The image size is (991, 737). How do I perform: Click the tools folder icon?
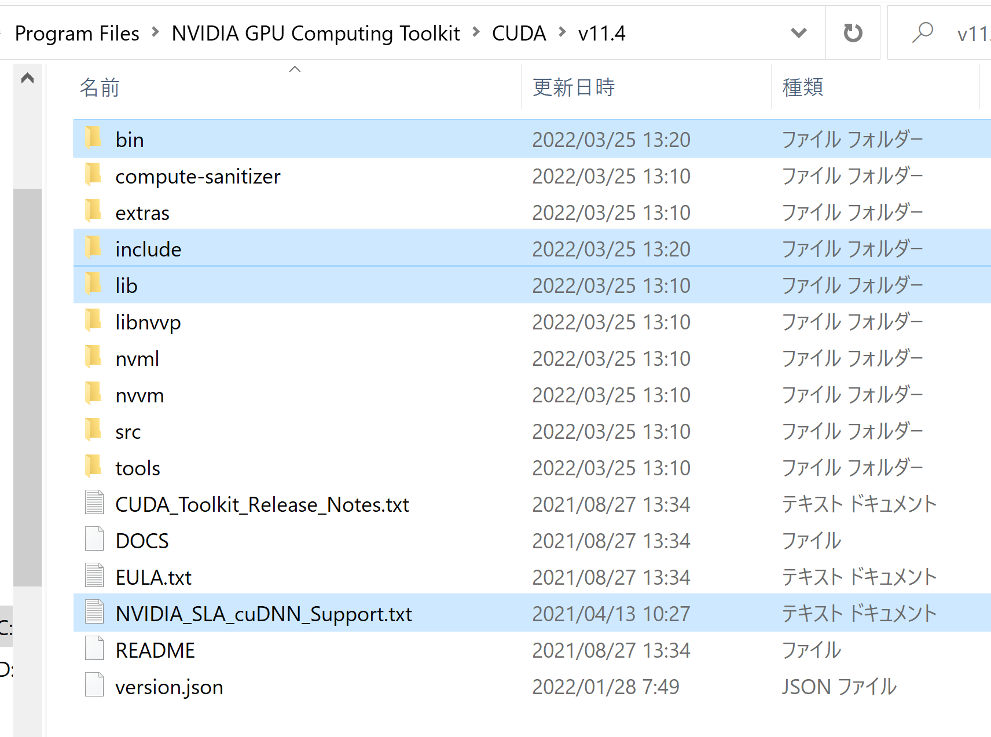(93, 467)
